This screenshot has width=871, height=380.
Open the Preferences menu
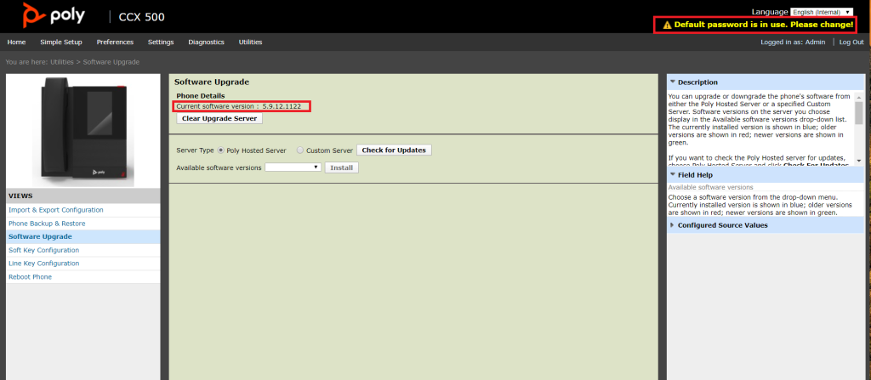click(x=115, y=42)
